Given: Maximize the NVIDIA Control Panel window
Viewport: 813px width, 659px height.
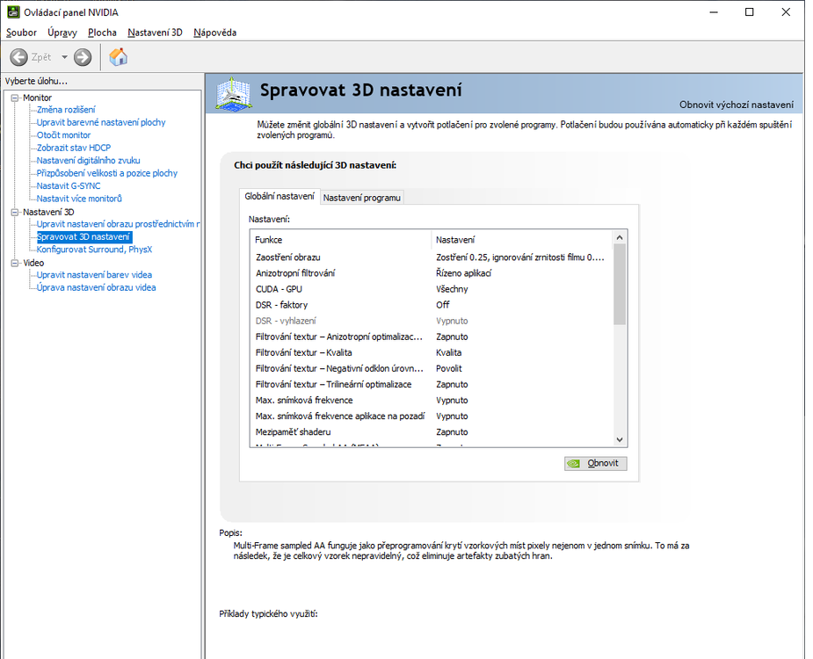Looking at the screenshot, I should pyautogui.click(x=749, y=12).
